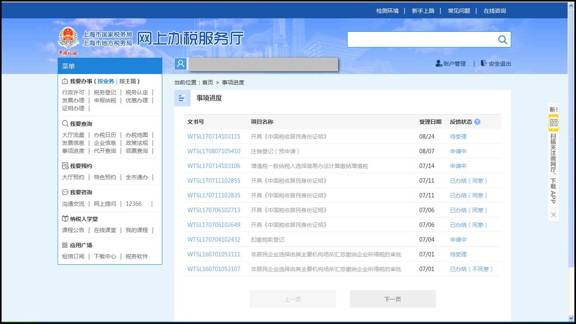Click the 应用广场 grid icon
This screenshot has height=324, width=576.
(x=65, y=245)
